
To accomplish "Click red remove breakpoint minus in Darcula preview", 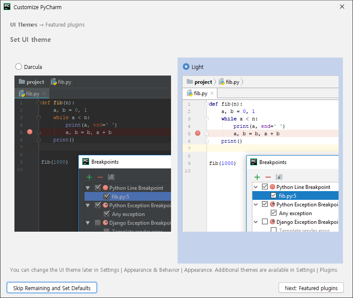I will point(100,177).
